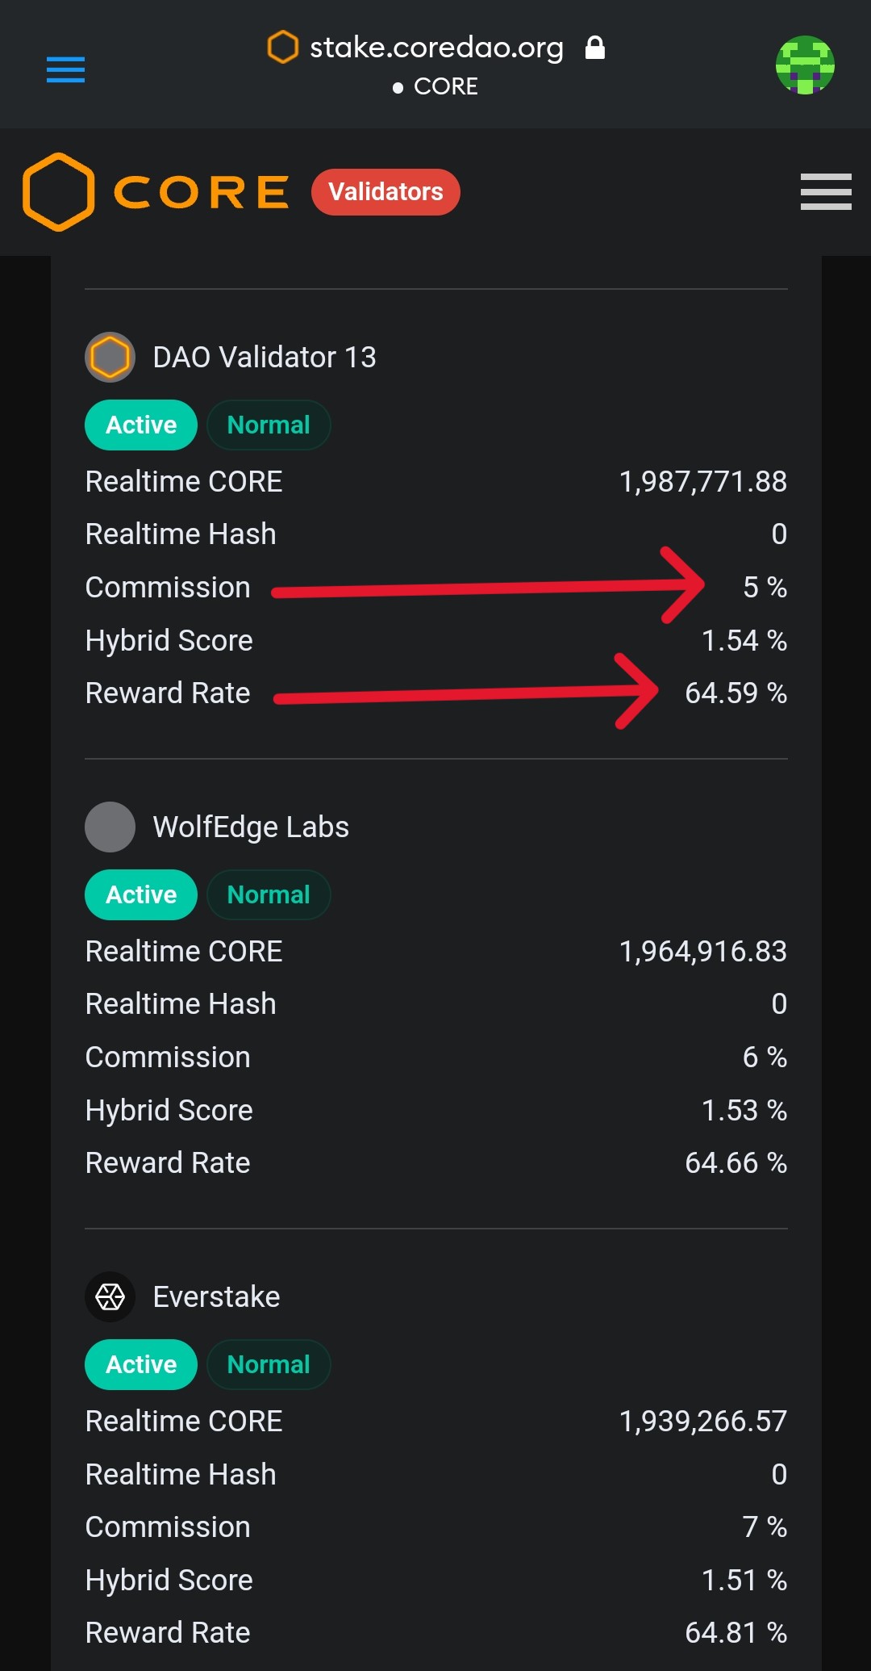Click DAO Validator 13 Reward Rate label
The image size is (871, 1671).
pos(168,693)
